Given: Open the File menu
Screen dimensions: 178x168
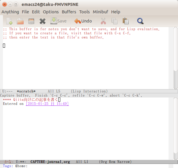Looking at the screenshot, I should (x=25, y=12).
